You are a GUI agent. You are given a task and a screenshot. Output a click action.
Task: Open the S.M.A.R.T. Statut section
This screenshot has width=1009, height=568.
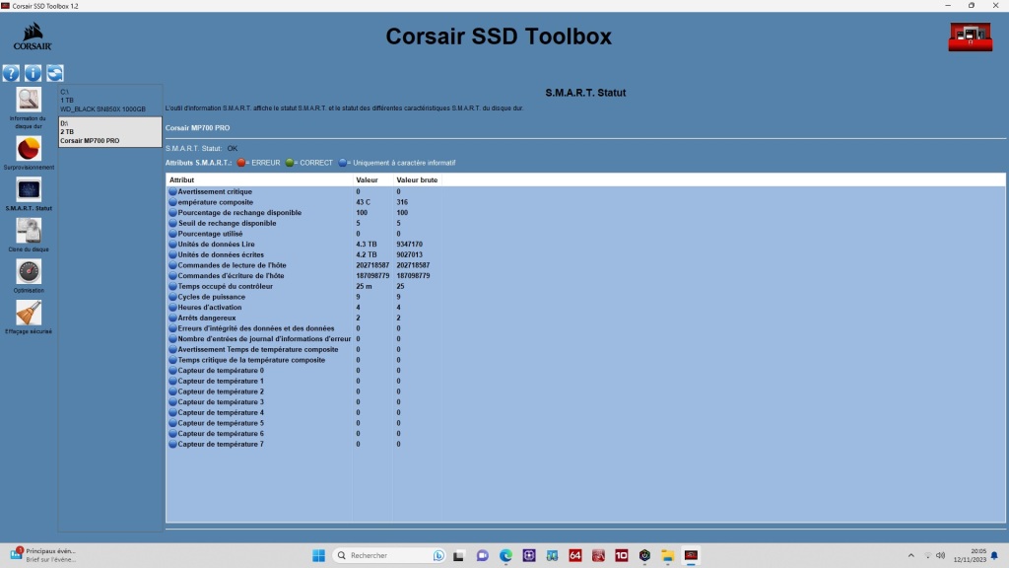pyautogui.click(x=29, y=189)
